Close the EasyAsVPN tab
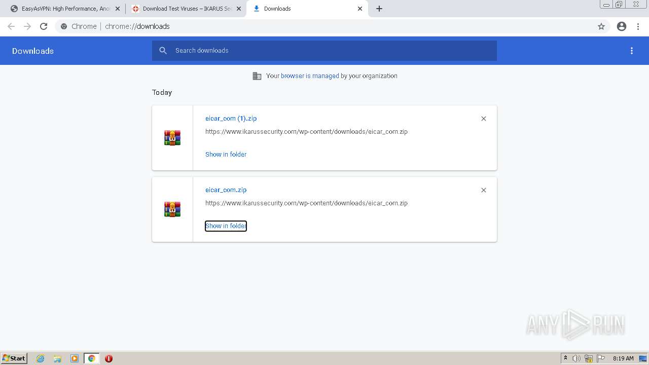The image size is (649, 365). click(118, 9)
